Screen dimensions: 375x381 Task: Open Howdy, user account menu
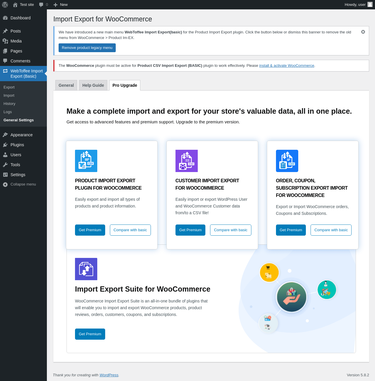[358, 5]
